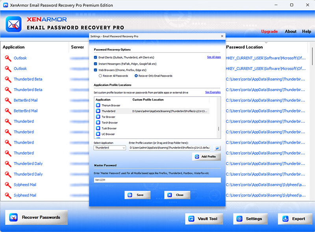Uncheck the Email Clients checkbox
The height and width of the screenshot is (232, 315).
pyautogui.click(x=96, y=57)
